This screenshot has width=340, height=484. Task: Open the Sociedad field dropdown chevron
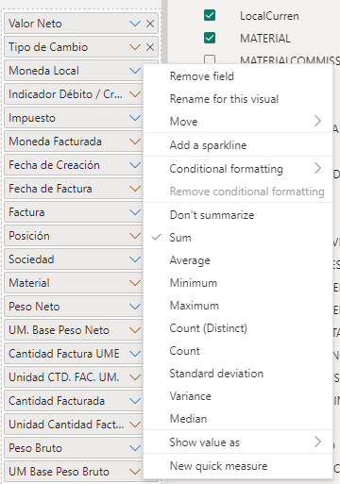[x=135, y=259]
